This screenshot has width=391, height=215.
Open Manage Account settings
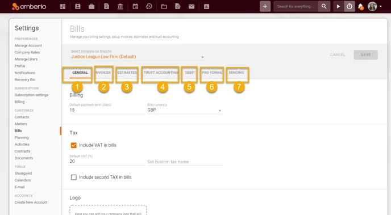point(28,45)
